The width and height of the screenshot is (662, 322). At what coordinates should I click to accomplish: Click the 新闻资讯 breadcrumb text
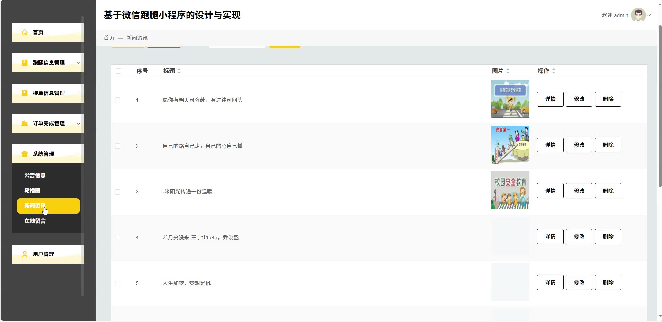pos(137,38)
